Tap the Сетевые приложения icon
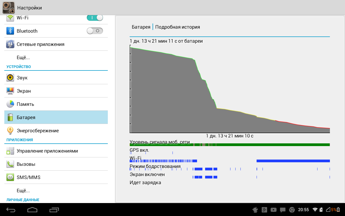This screenshot has height=216, width=345. (10, 44)
